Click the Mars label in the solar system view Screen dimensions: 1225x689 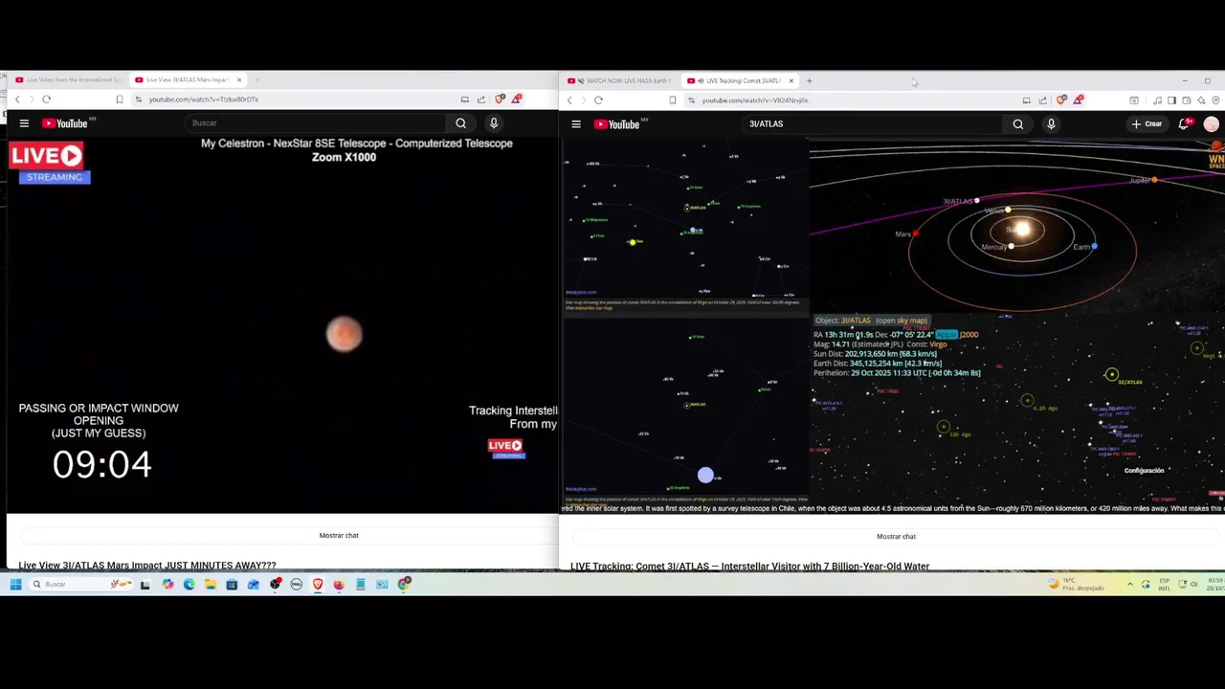click(x=902, y=233)
